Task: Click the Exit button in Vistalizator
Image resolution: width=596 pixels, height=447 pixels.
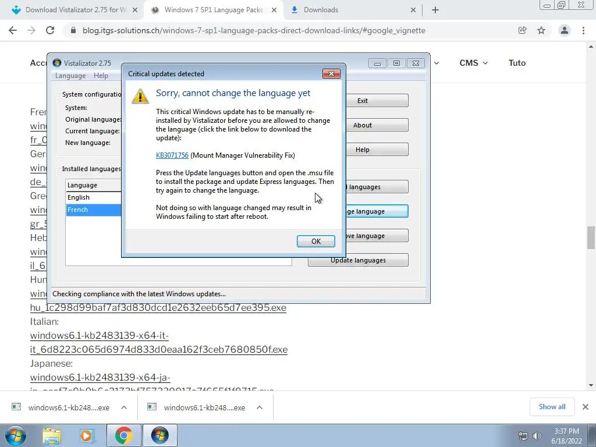Action: (x=362, y=101)
